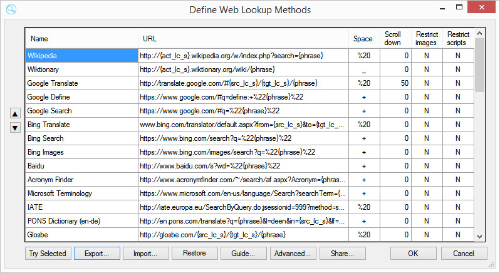The height and width of the screenshot is (273, 500).
Task: Click the PONS Dictionary URL cell
Action: [x=243, y=221]
